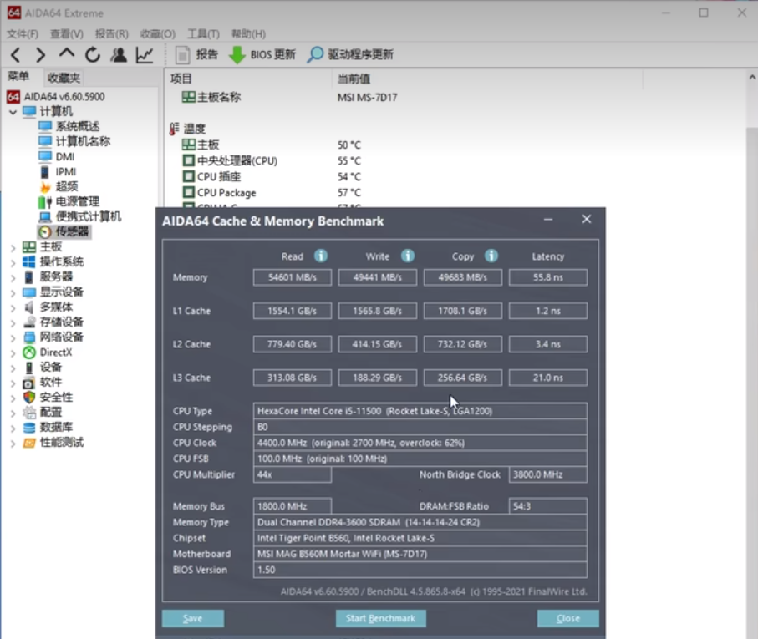The width and height of the screenshot is (758, 639).
Task: Select the 性能测试 tree item
Action: (62, 443)
